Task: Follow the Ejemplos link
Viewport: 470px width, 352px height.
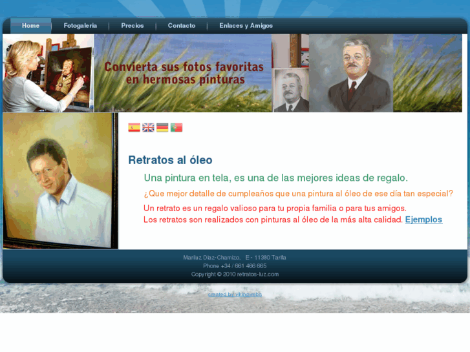Action: coord(423,220)
